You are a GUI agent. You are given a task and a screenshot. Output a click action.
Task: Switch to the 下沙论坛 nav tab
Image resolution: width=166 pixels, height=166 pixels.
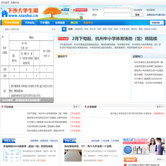click(x=29, y=23)
